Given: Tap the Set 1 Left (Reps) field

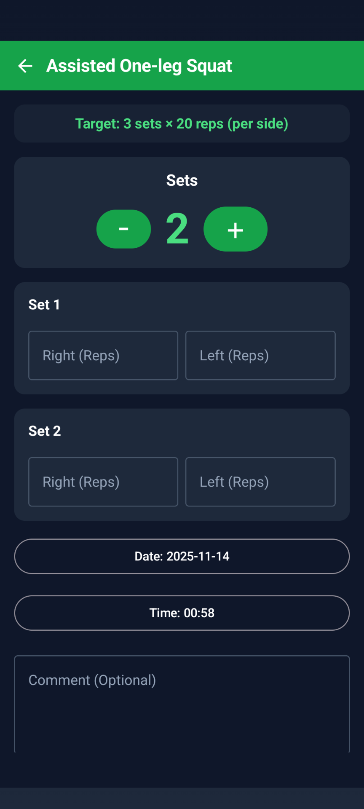Looking at the screenshot, I should pyautogui.click(x=260, y=355).
